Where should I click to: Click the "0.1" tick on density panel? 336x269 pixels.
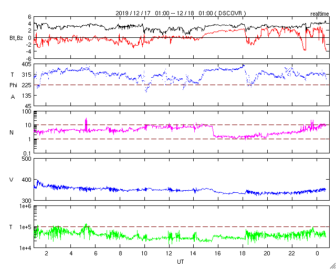28,153
